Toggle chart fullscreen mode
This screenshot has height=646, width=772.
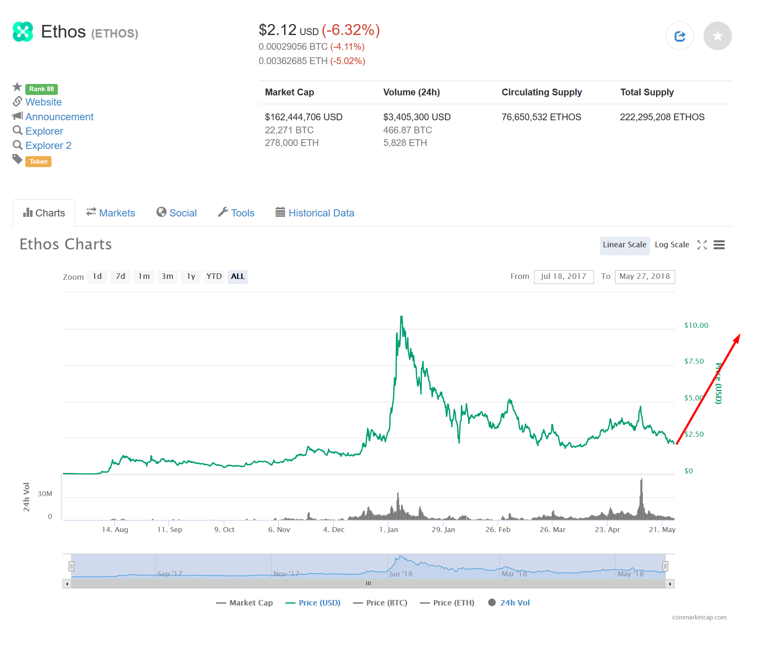(702, 245)
